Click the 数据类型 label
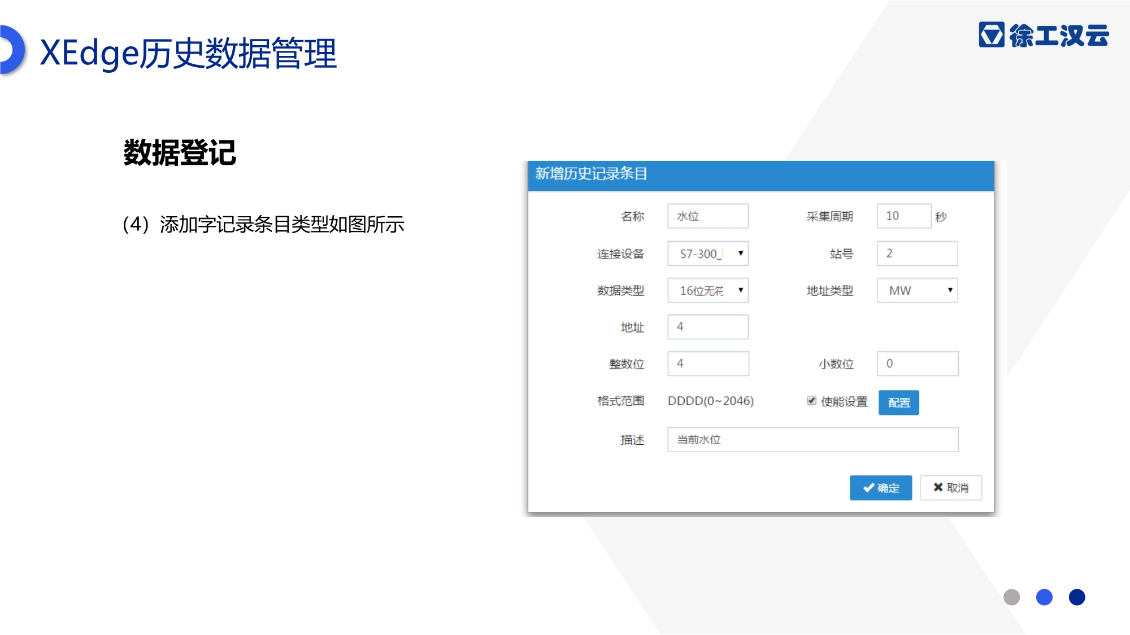Screen dimensions: 1130x635 pyautogui.click(x=621, y=291)
